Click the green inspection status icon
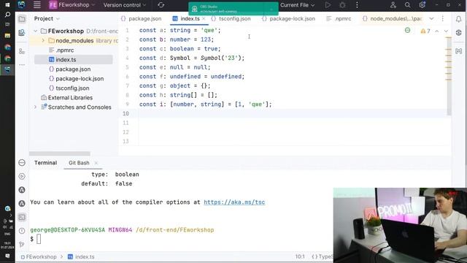 coord(407,31)
